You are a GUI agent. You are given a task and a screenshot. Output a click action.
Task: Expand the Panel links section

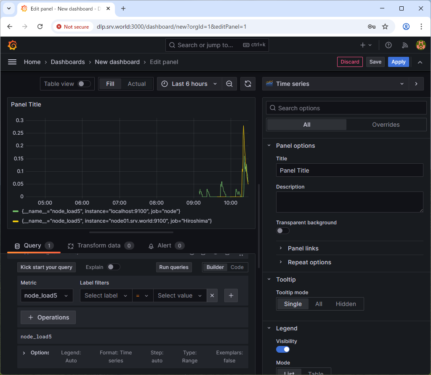pos(281,248)
